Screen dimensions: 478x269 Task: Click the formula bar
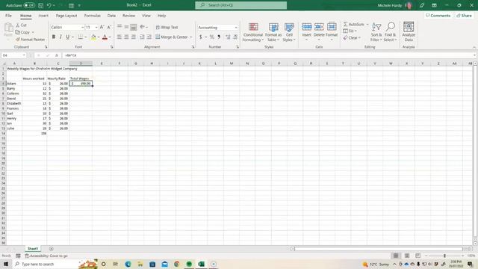tap(268, 55)
